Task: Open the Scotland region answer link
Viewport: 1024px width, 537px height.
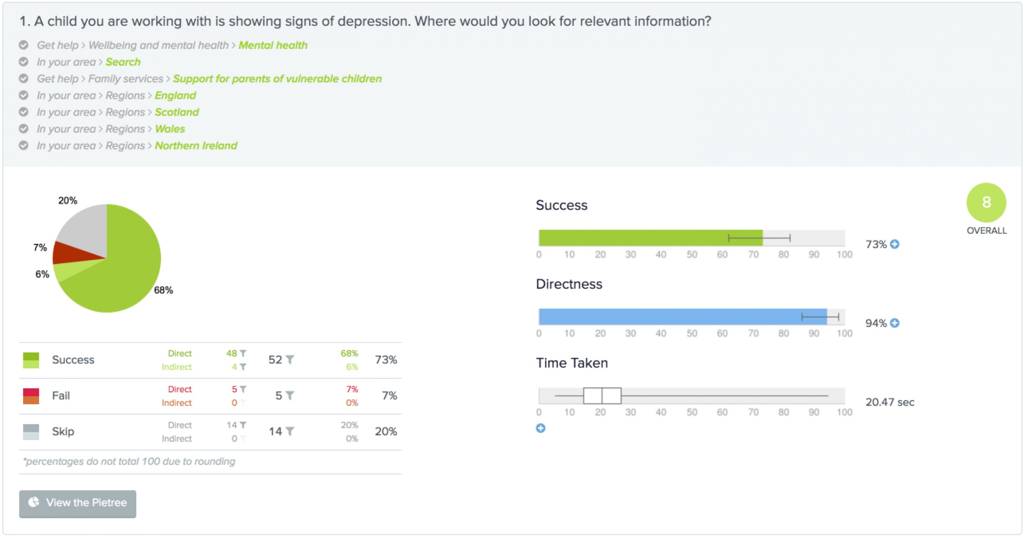Action: tap(177, 112)
